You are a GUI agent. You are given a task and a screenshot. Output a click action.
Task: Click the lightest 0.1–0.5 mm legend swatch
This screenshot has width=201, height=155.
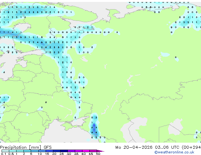tap(5, 151)
